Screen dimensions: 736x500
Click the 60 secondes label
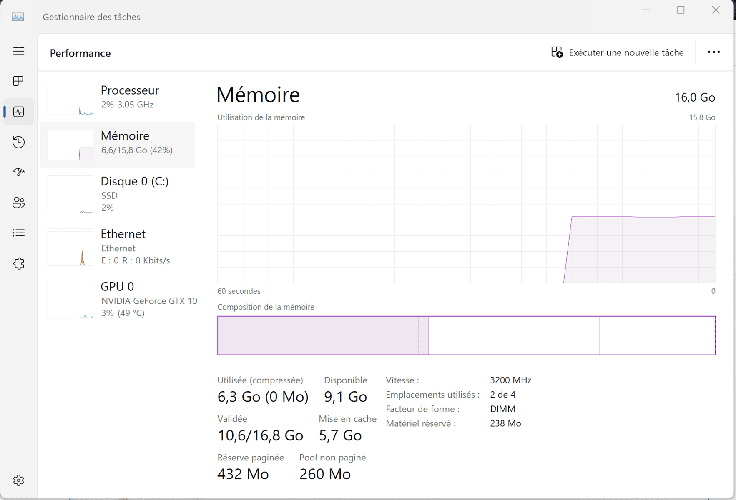(x=239, y=291)
